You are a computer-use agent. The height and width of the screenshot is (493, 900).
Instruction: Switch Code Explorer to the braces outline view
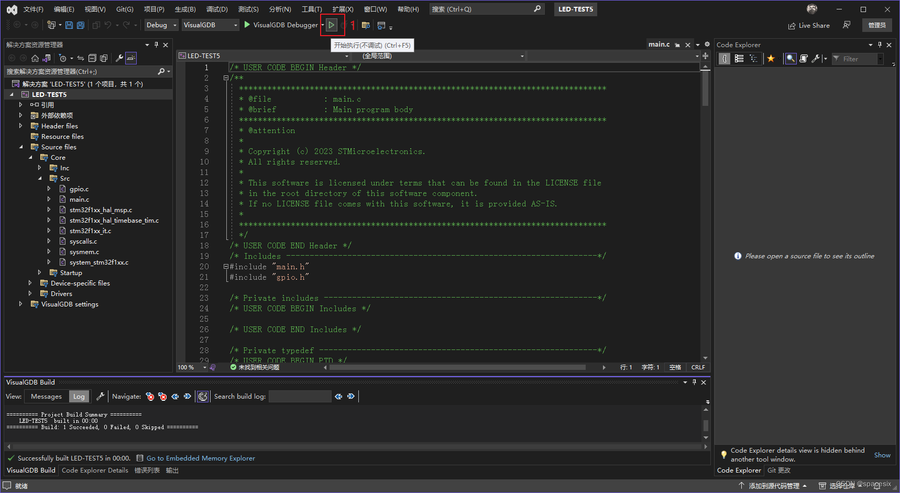[x=724, y=59]
